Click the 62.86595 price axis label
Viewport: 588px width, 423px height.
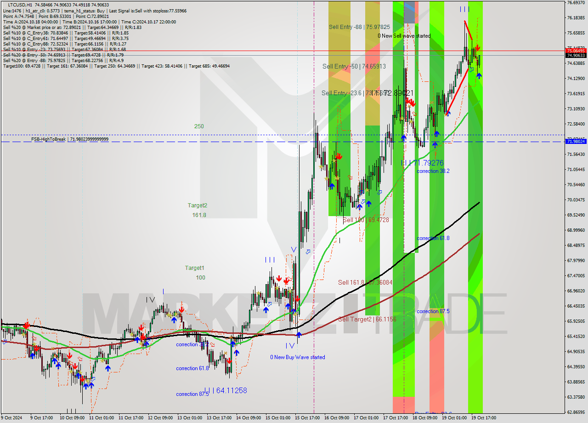pyautogui.click(x=576, y=412)
